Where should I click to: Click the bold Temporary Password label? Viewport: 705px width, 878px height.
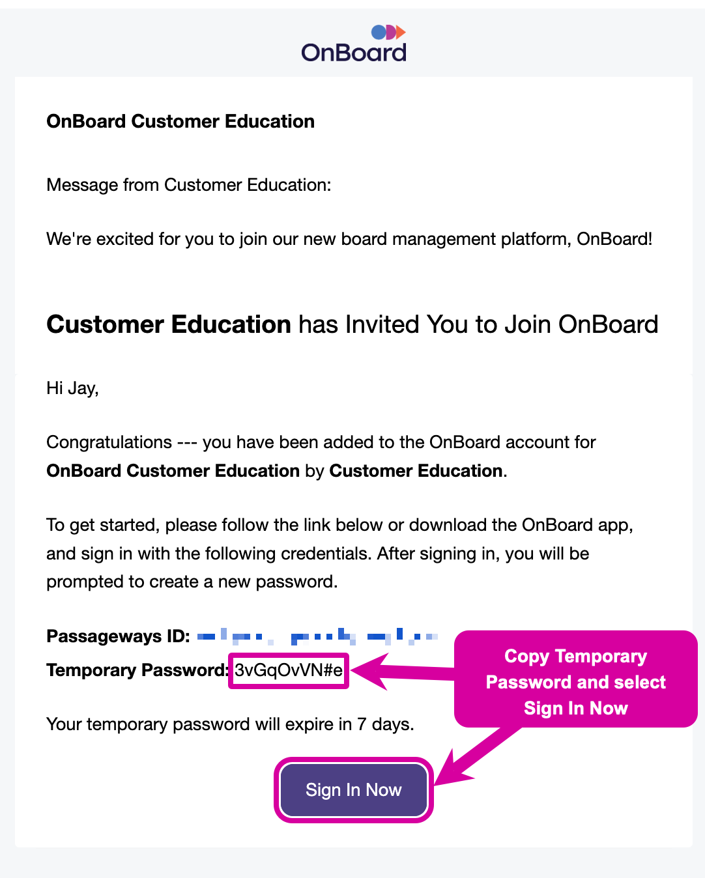coord(135,670)
